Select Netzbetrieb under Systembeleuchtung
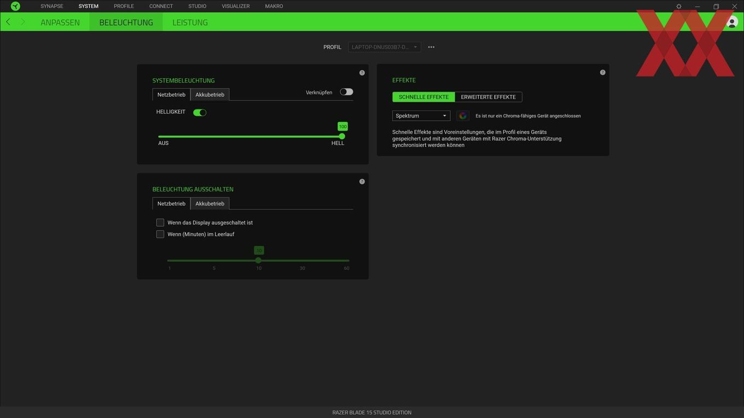This screenshot has height=418, width=744. (171, 95)
